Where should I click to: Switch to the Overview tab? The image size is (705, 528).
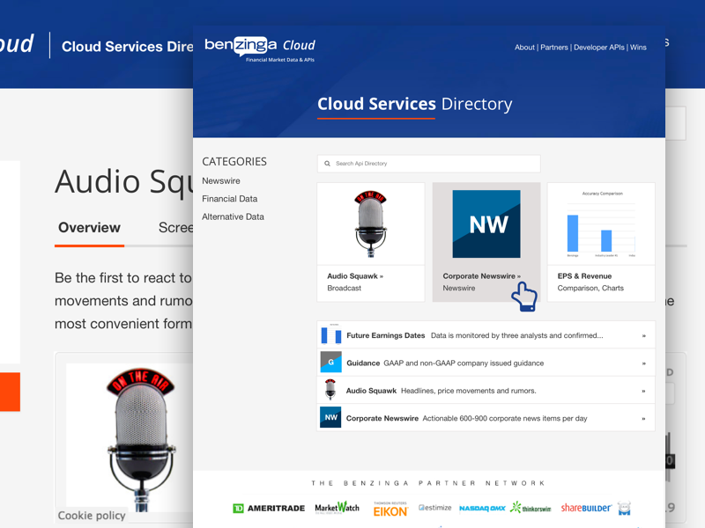pyautogui.click(x=89, y=228)
